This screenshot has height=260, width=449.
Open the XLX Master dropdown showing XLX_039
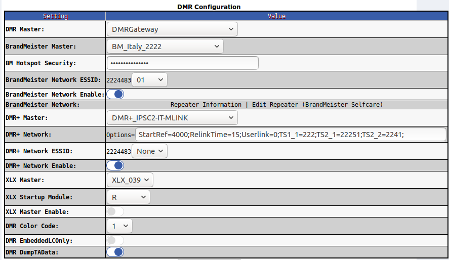(130, 180)
